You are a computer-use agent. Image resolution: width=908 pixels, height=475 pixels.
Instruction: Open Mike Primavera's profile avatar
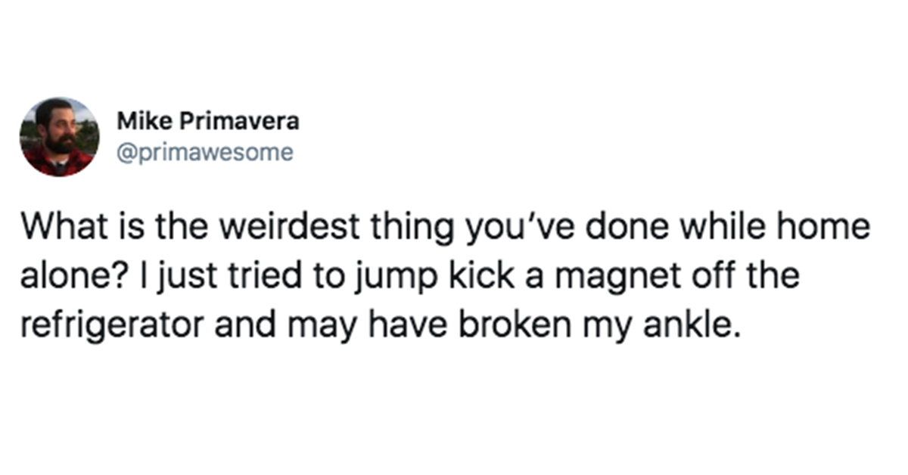pos(59,137)
